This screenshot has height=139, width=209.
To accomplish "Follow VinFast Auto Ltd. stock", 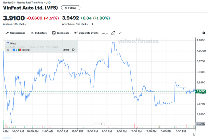I will coord(71,8).
